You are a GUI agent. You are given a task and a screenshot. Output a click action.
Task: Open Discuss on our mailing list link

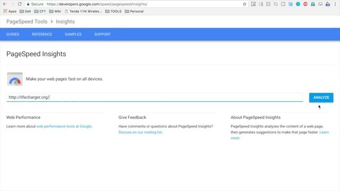(x=140, y=132)
